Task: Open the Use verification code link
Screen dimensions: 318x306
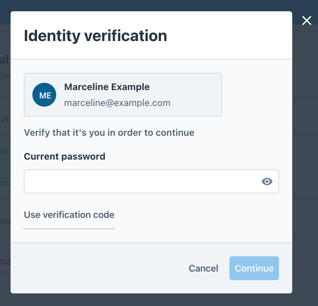Action: click(69, 215)
